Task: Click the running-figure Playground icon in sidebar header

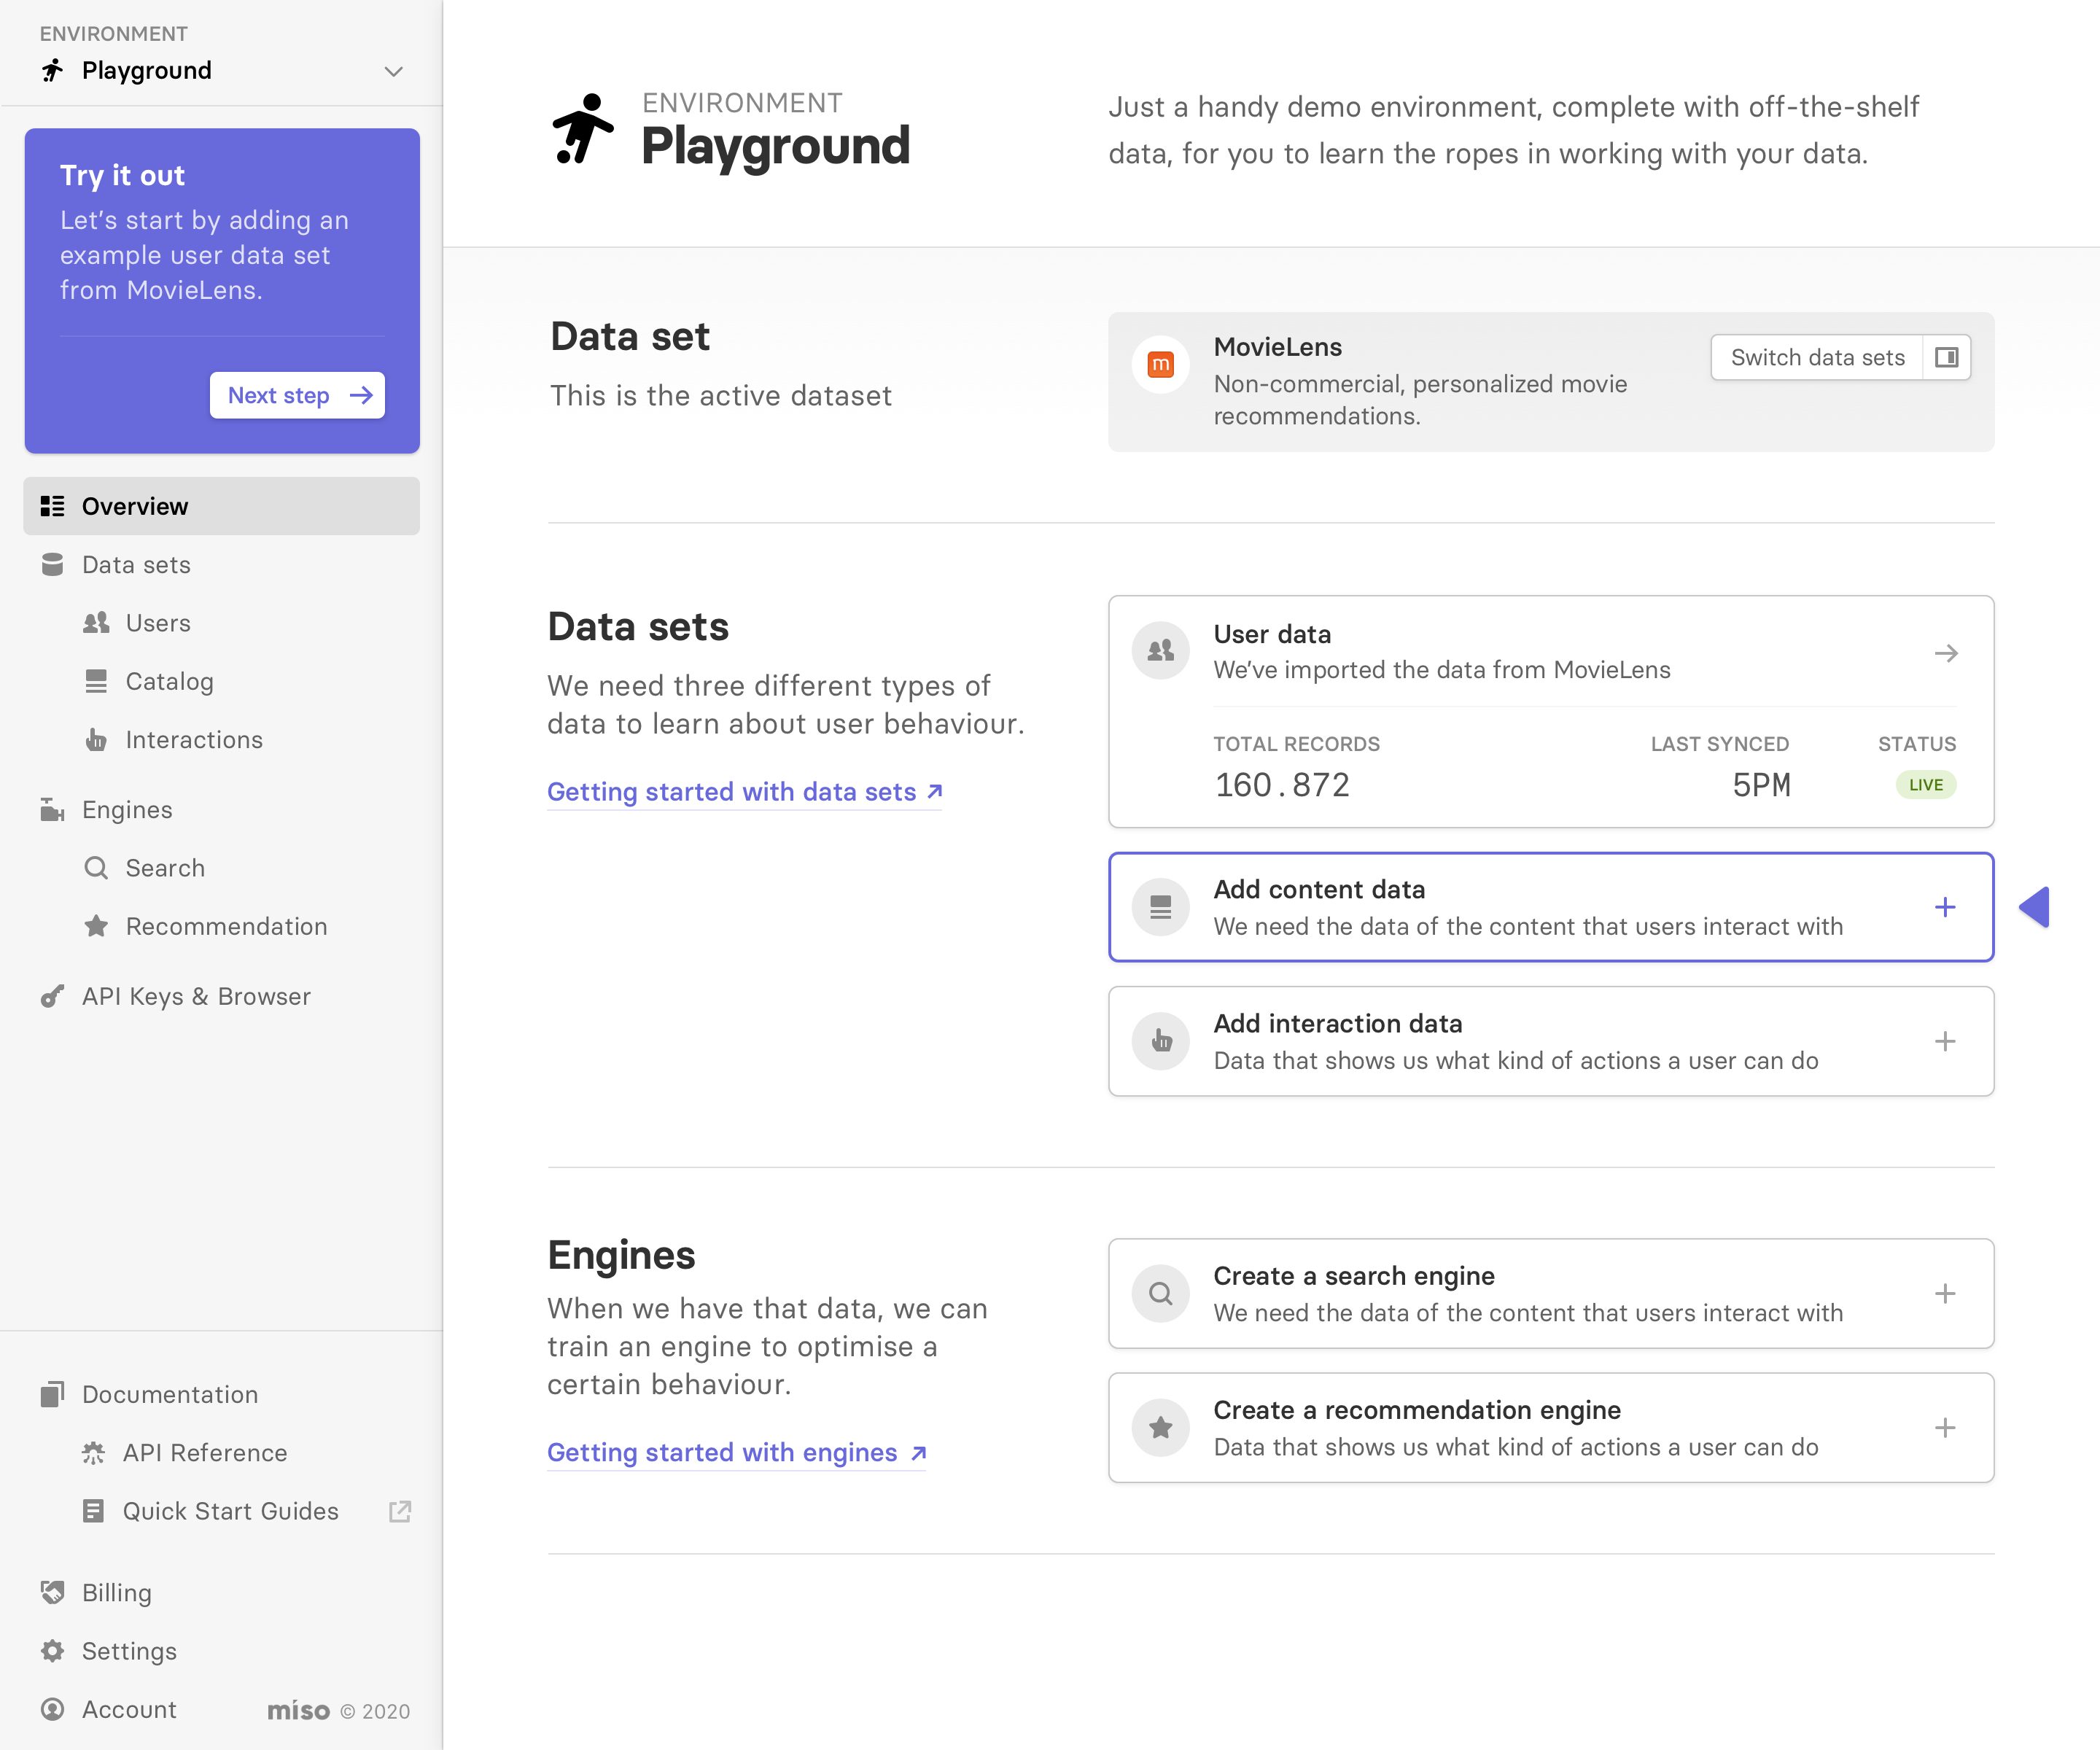Action: coord(53,70)
